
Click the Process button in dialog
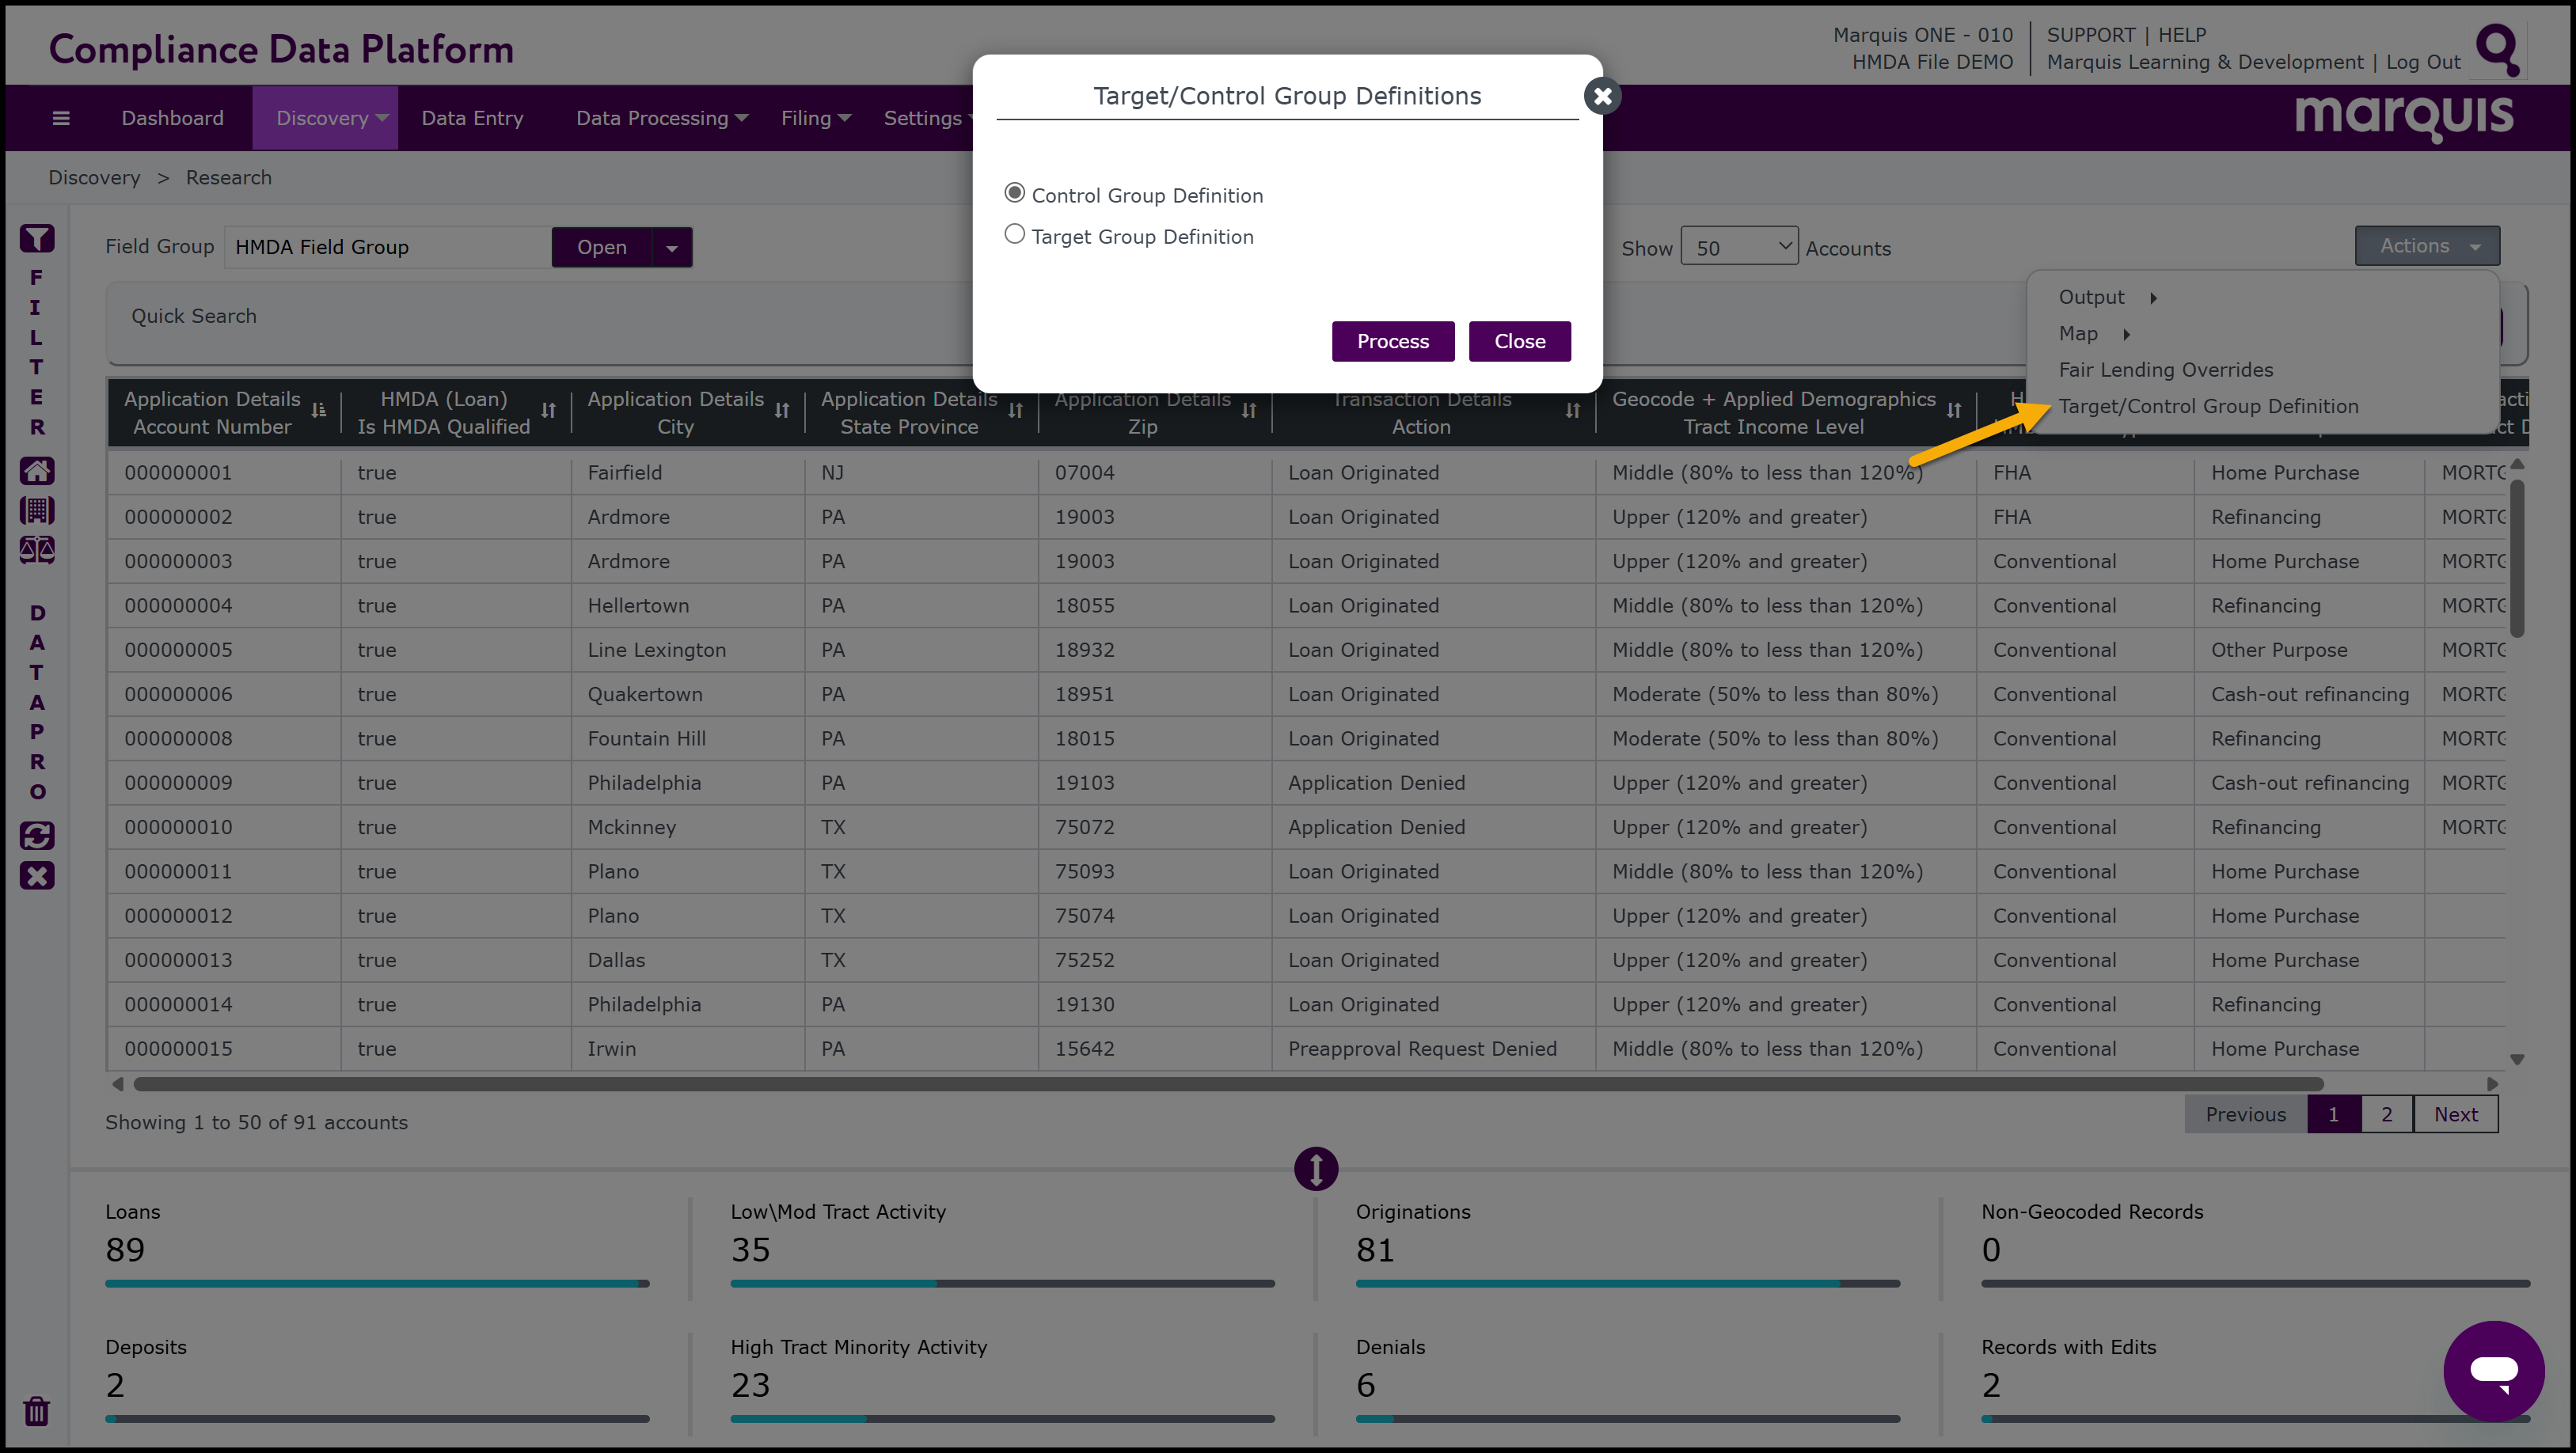[x=1392, y=341]
